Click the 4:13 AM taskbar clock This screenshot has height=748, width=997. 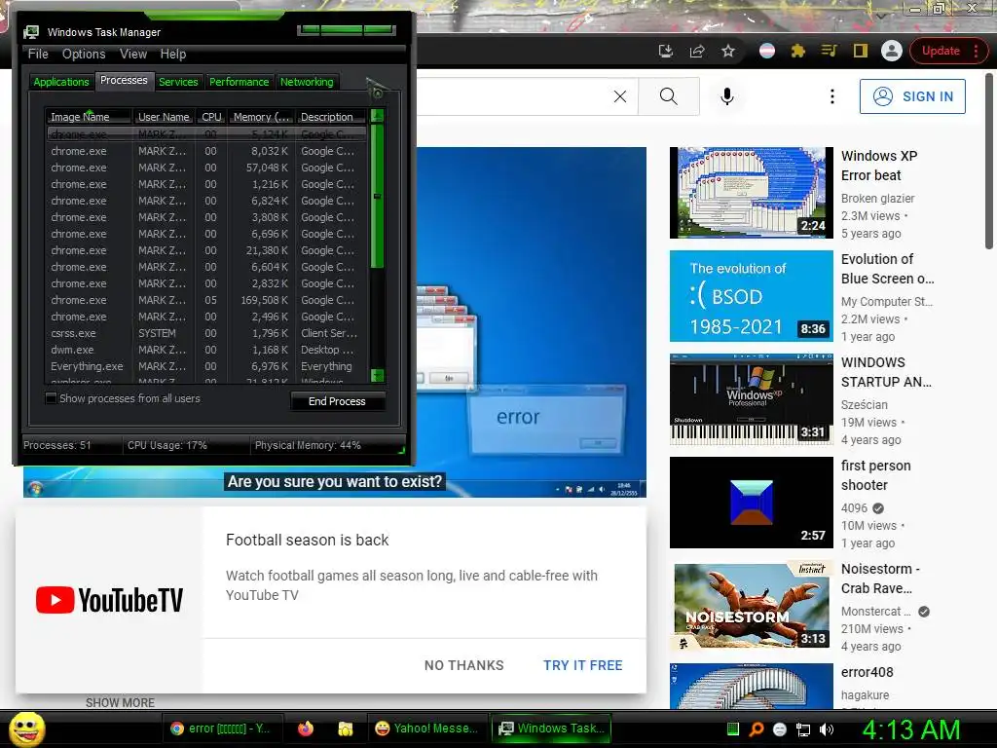911,729
